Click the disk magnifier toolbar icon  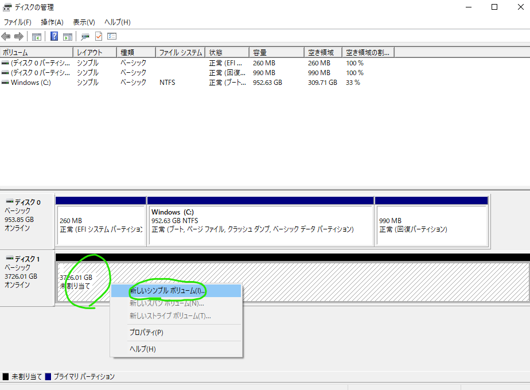(x=85, y=37)
